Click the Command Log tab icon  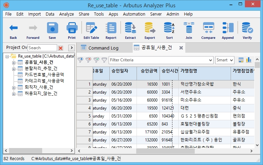point(84,47)
